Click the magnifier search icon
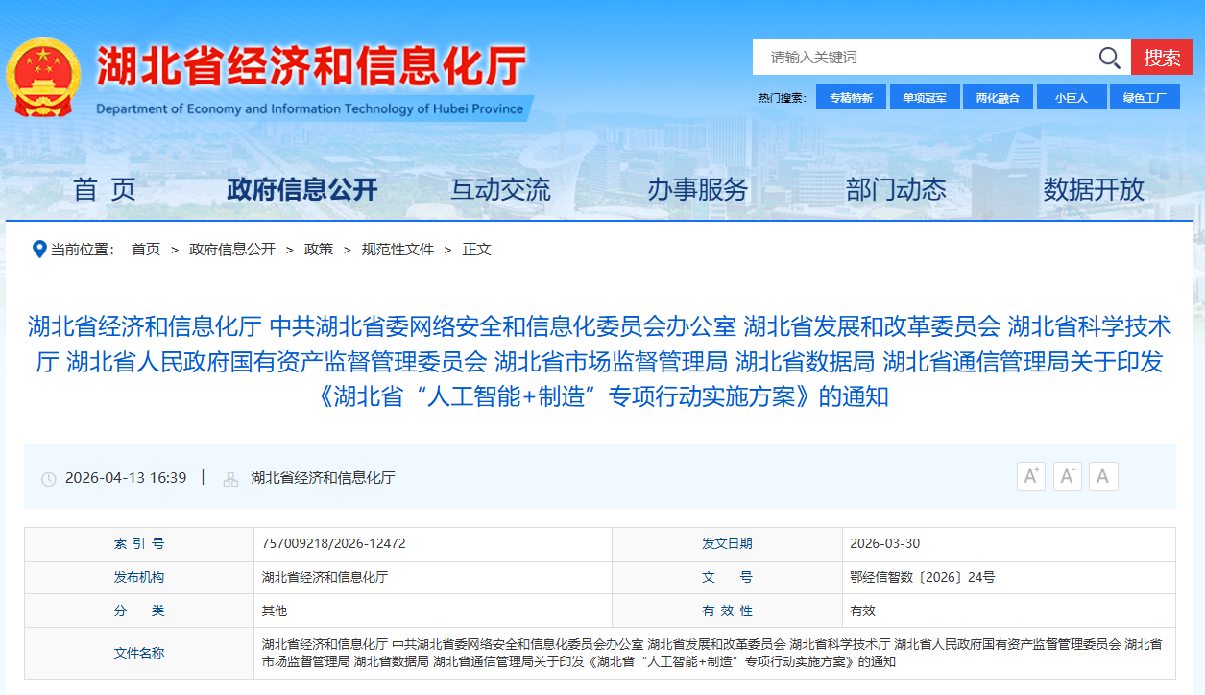1205x695 pixels. [1109, 58]
